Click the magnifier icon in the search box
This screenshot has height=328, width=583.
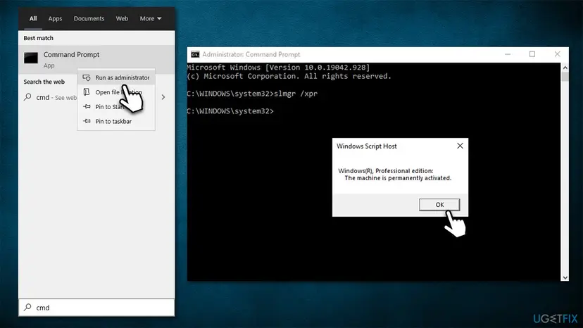click(28, 307)
